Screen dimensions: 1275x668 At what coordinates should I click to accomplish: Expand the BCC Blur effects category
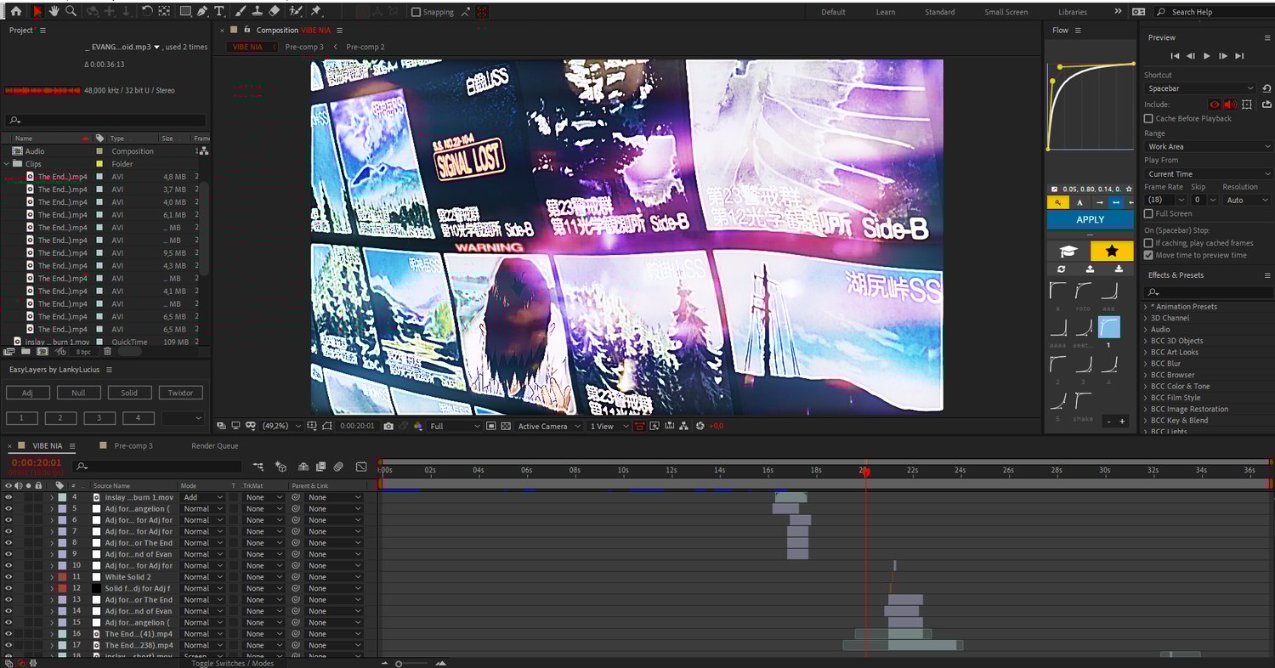(1146, 364)
